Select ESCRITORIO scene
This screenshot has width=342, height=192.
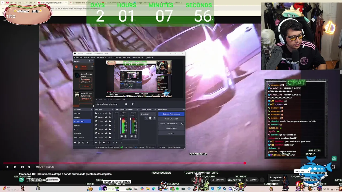82,121
